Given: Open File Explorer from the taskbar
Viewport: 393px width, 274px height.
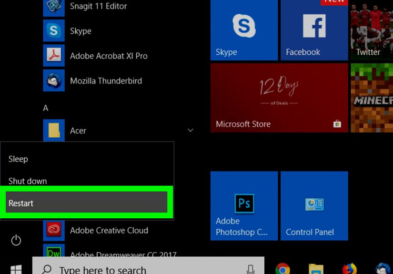Looking at the screenshot, I should coord(316,269).
